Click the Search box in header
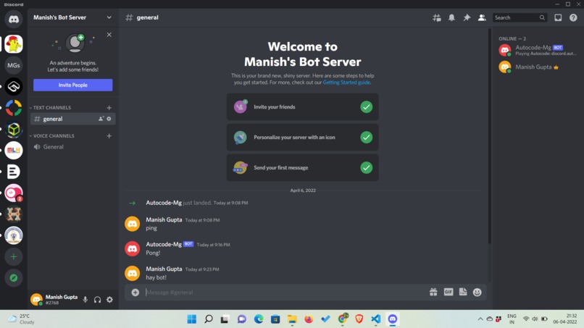This screenshot has height=328, width=584. tap(520, 17)
